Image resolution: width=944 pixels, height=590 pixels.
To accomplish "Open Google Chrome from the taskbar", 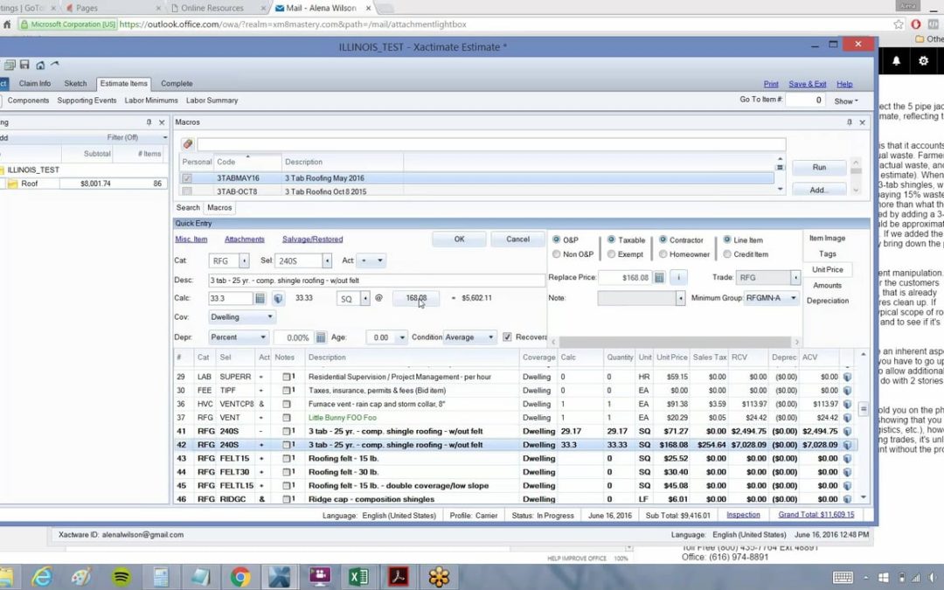I will (x=239, y=577).
